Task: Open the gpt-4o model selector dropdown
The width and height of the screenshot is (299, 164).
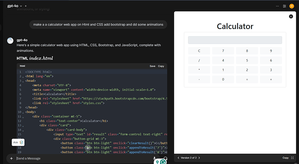Action: pos(14,6)
